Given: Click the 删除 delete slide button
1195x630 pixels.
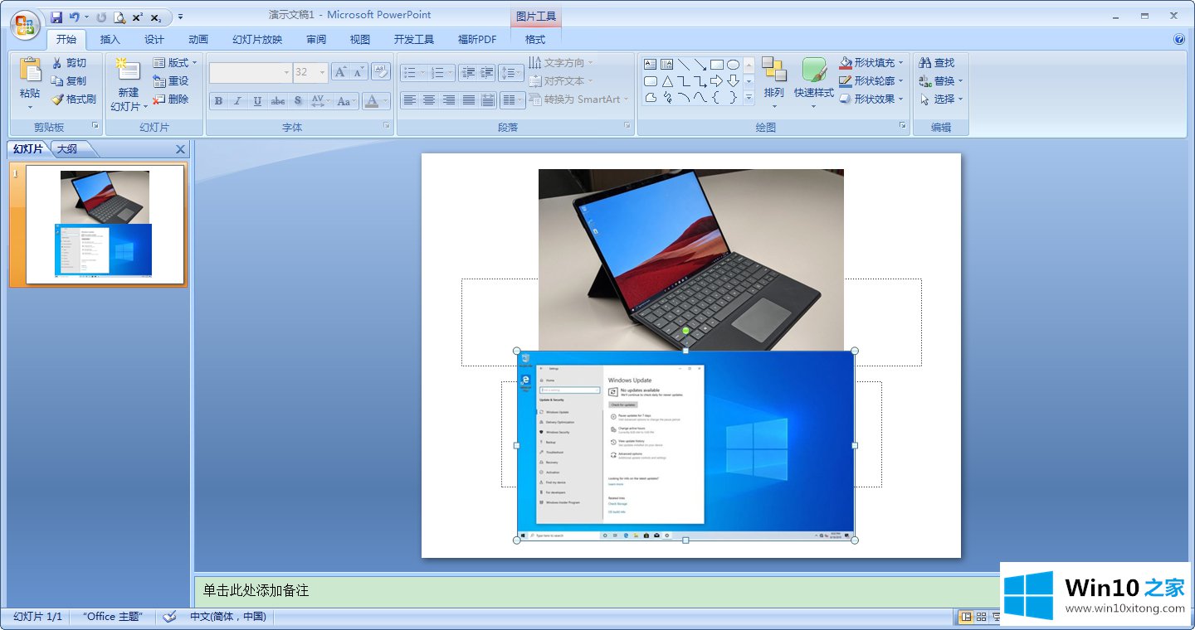Looking at the screenshot, I should (171, 99).
